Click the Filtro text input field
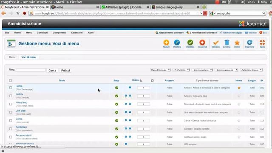 [x=30, y=70]
